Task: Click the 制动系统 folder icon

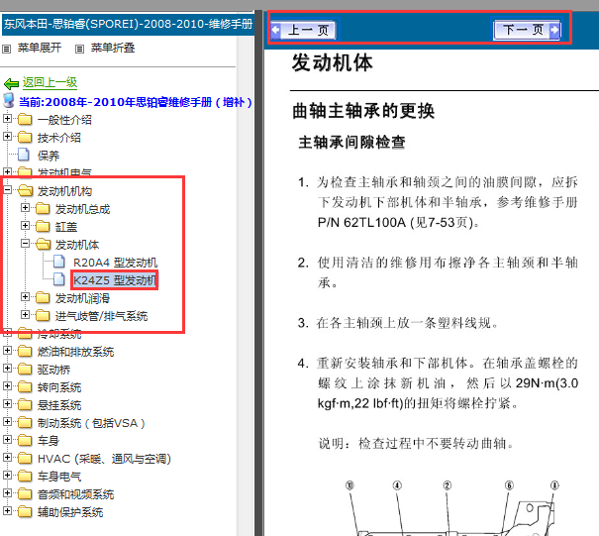Action: (x=25, y=422)
